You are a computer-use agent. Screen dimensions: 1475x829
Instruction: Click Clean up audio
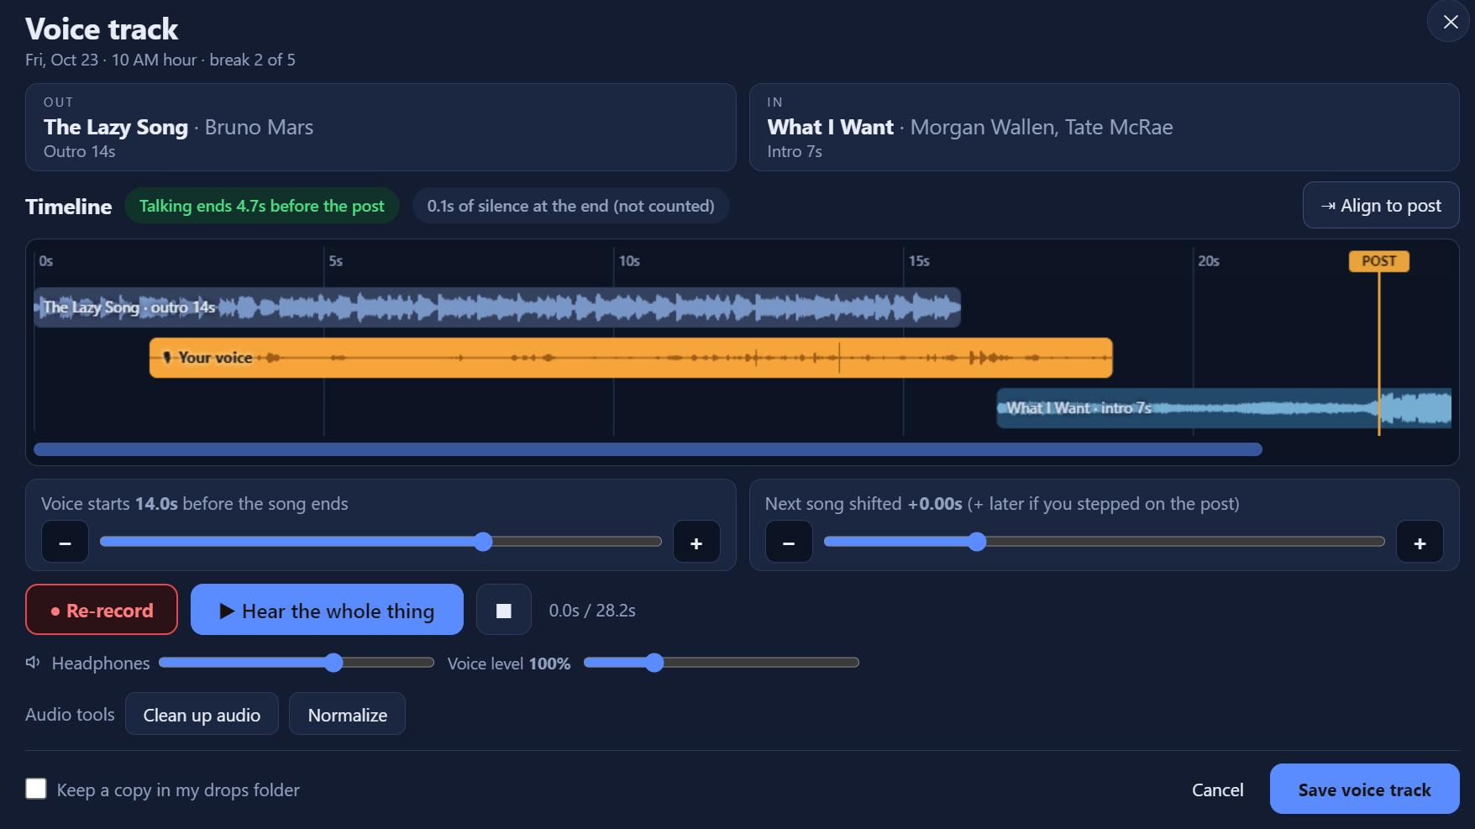click(x=202, y=715)
